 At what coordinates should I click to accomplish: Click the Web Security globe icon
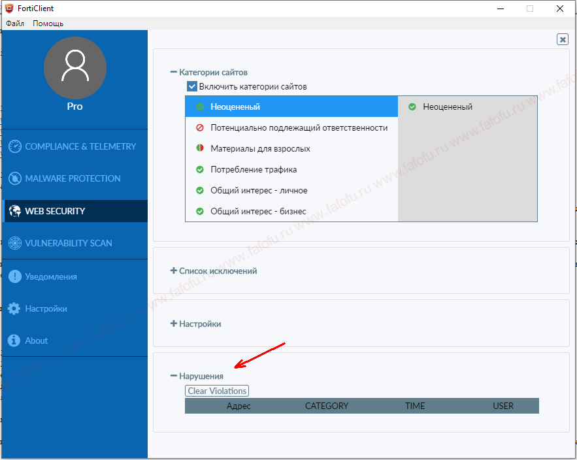(15, 211)
